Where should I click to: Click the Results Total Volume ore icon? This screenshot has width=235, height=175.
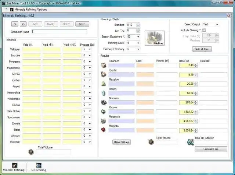151,141
